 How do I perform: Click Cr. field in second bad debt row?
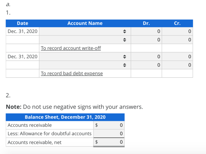tap(177, 65)
